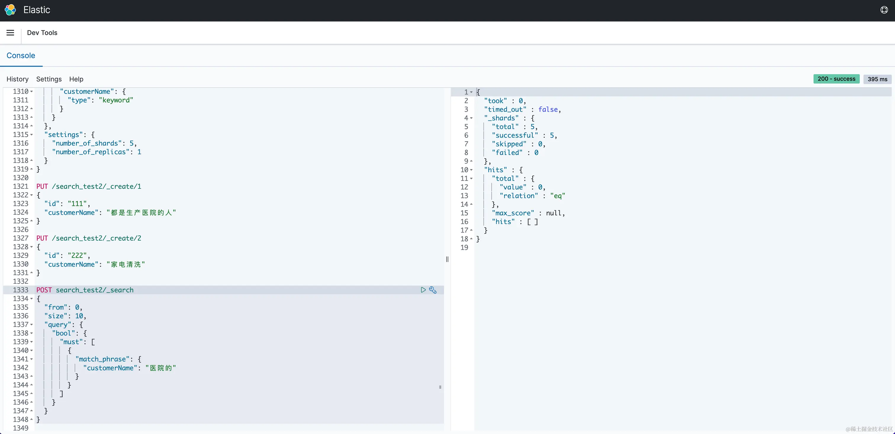
Task: Fold the match_phrase block at line 1341
Action: click(32, 359)
